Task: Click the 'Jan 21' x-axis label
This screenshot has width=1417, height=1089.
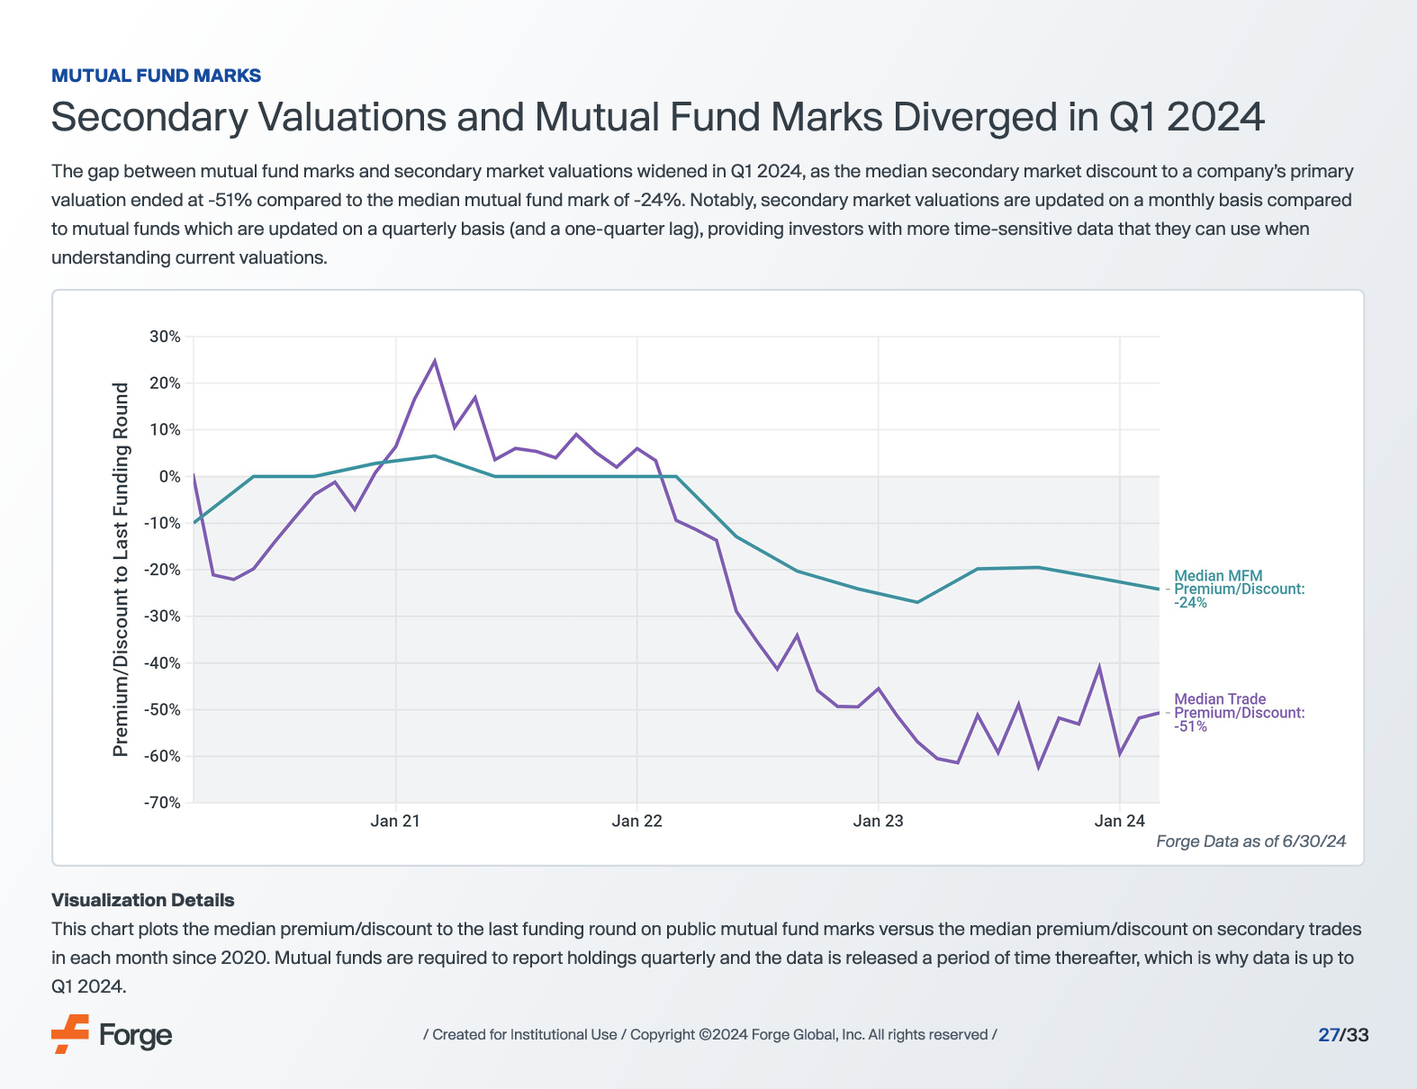Action: coord(396,821)
